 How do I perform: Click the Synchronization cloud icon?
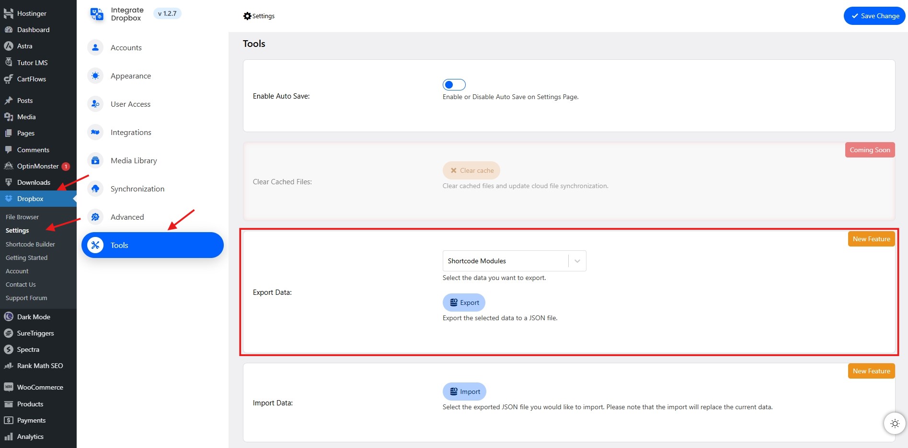tap(95, 189)
